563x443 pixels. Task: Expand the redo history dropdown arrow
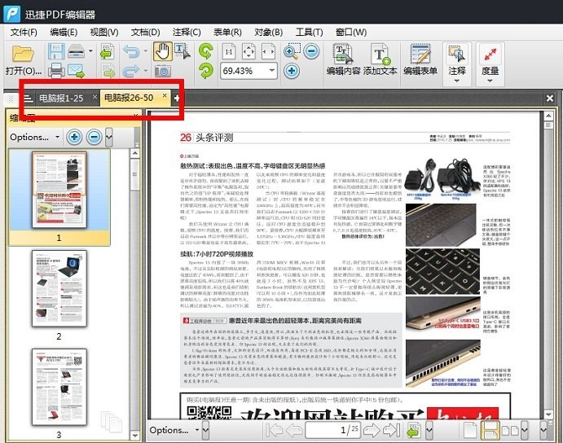pyautogui.click(x=145, y=70)
